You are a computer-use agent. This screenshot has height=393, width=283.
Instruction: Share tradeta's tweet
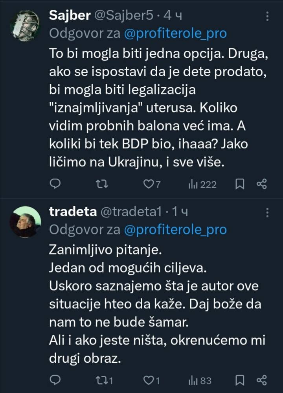click(x=262, y=380)
